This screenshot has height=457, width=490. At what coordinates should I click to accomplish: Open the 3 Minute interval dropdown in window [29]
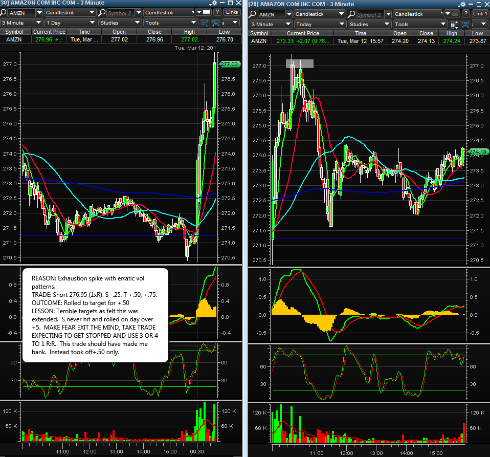(x=271, y=25)
